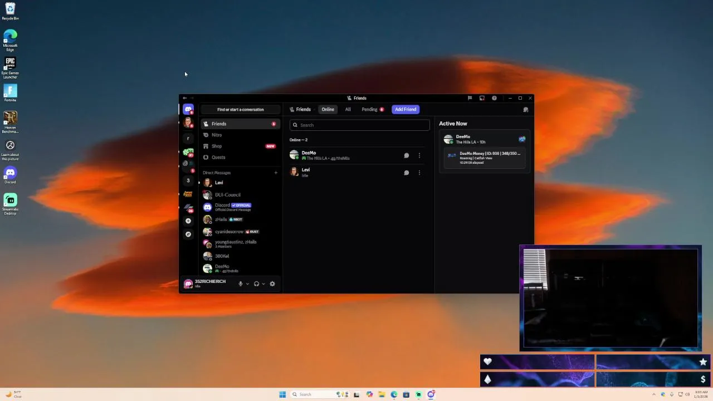Viewport: 713px width, 401px height.
Task: Open the Epic Games Launcher desktop icon
Action: tap(10, 68)
